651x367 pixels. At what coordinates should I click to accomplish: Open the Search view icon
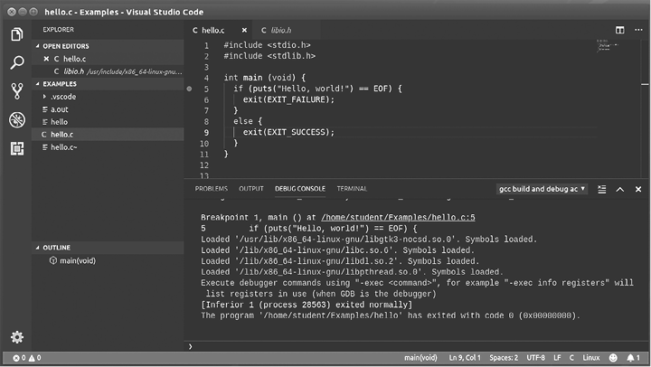coord(16,63)
